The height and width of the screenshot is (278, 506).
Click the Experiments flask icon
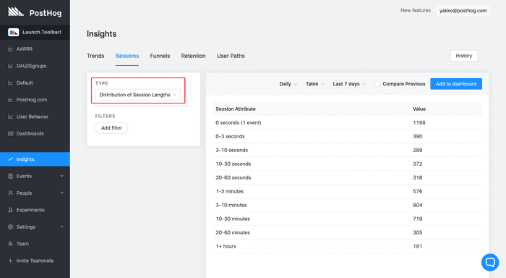[x=10, y=210]
